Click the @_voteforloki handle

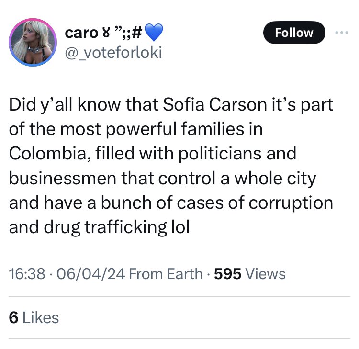point(113,52)
